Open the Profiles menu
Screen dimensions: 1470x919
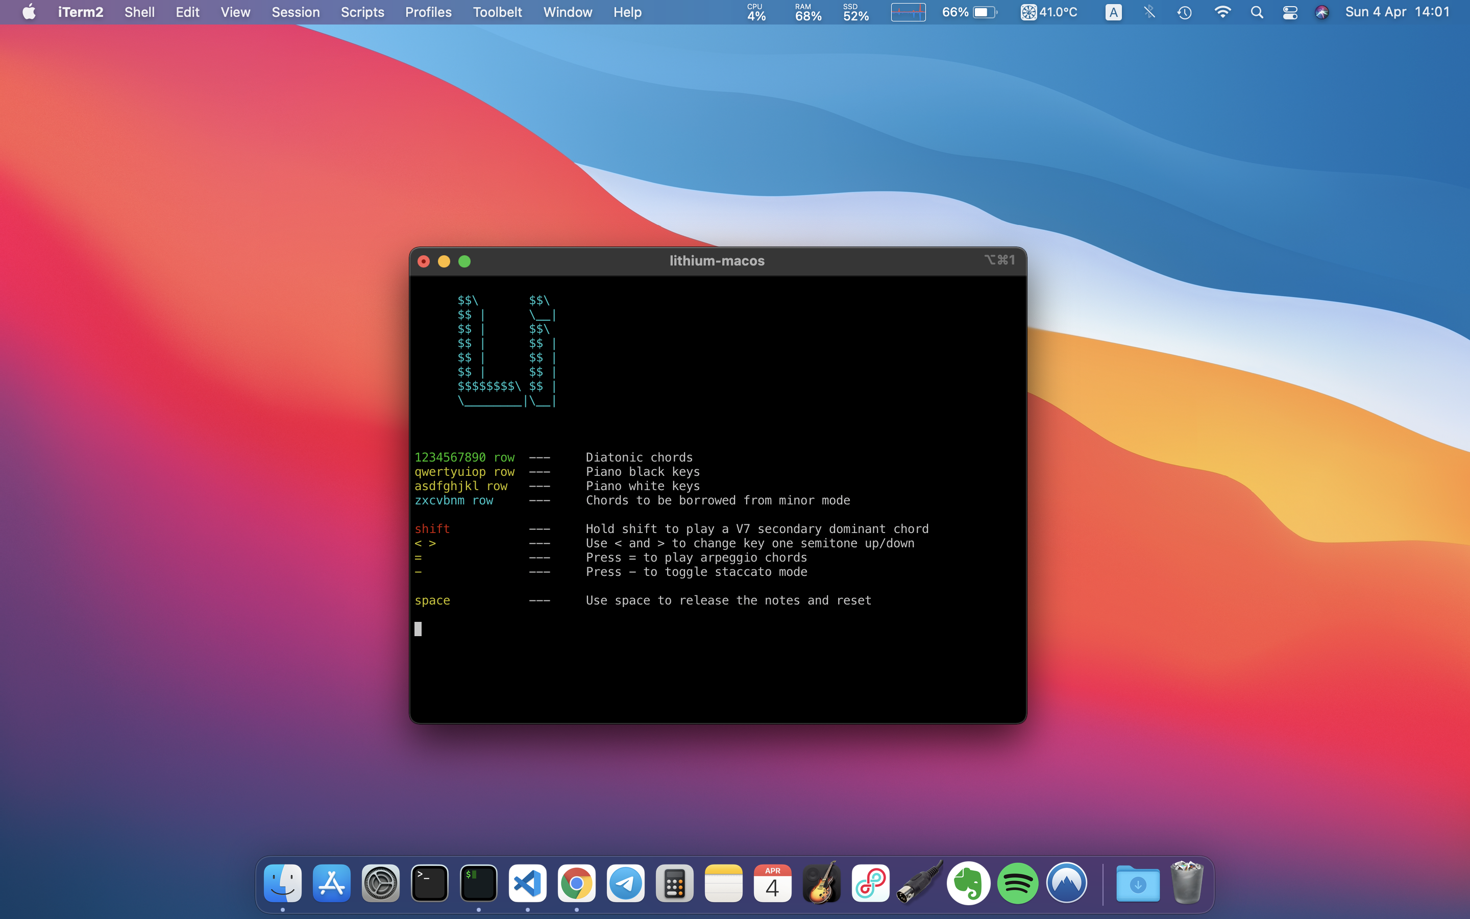click(428, 12)
